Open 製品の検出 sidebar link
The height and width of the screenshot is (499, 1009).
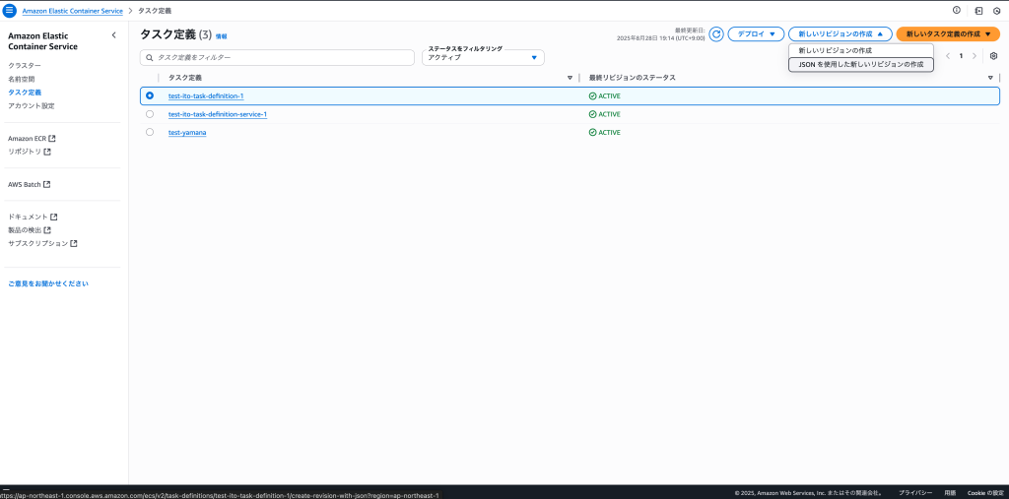click(x=25, y=230)
